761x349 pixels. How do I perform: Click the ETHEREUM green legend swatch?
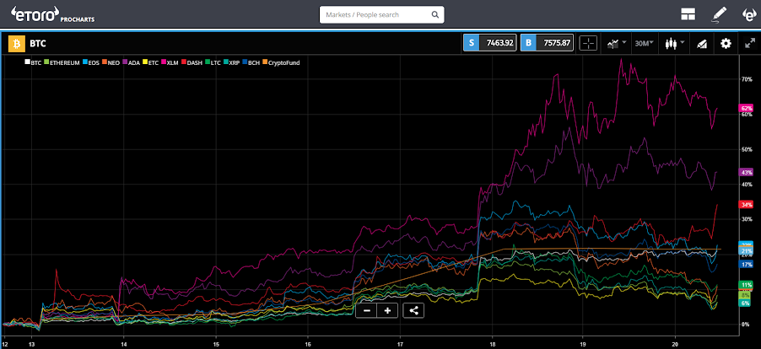pos(46,62)
